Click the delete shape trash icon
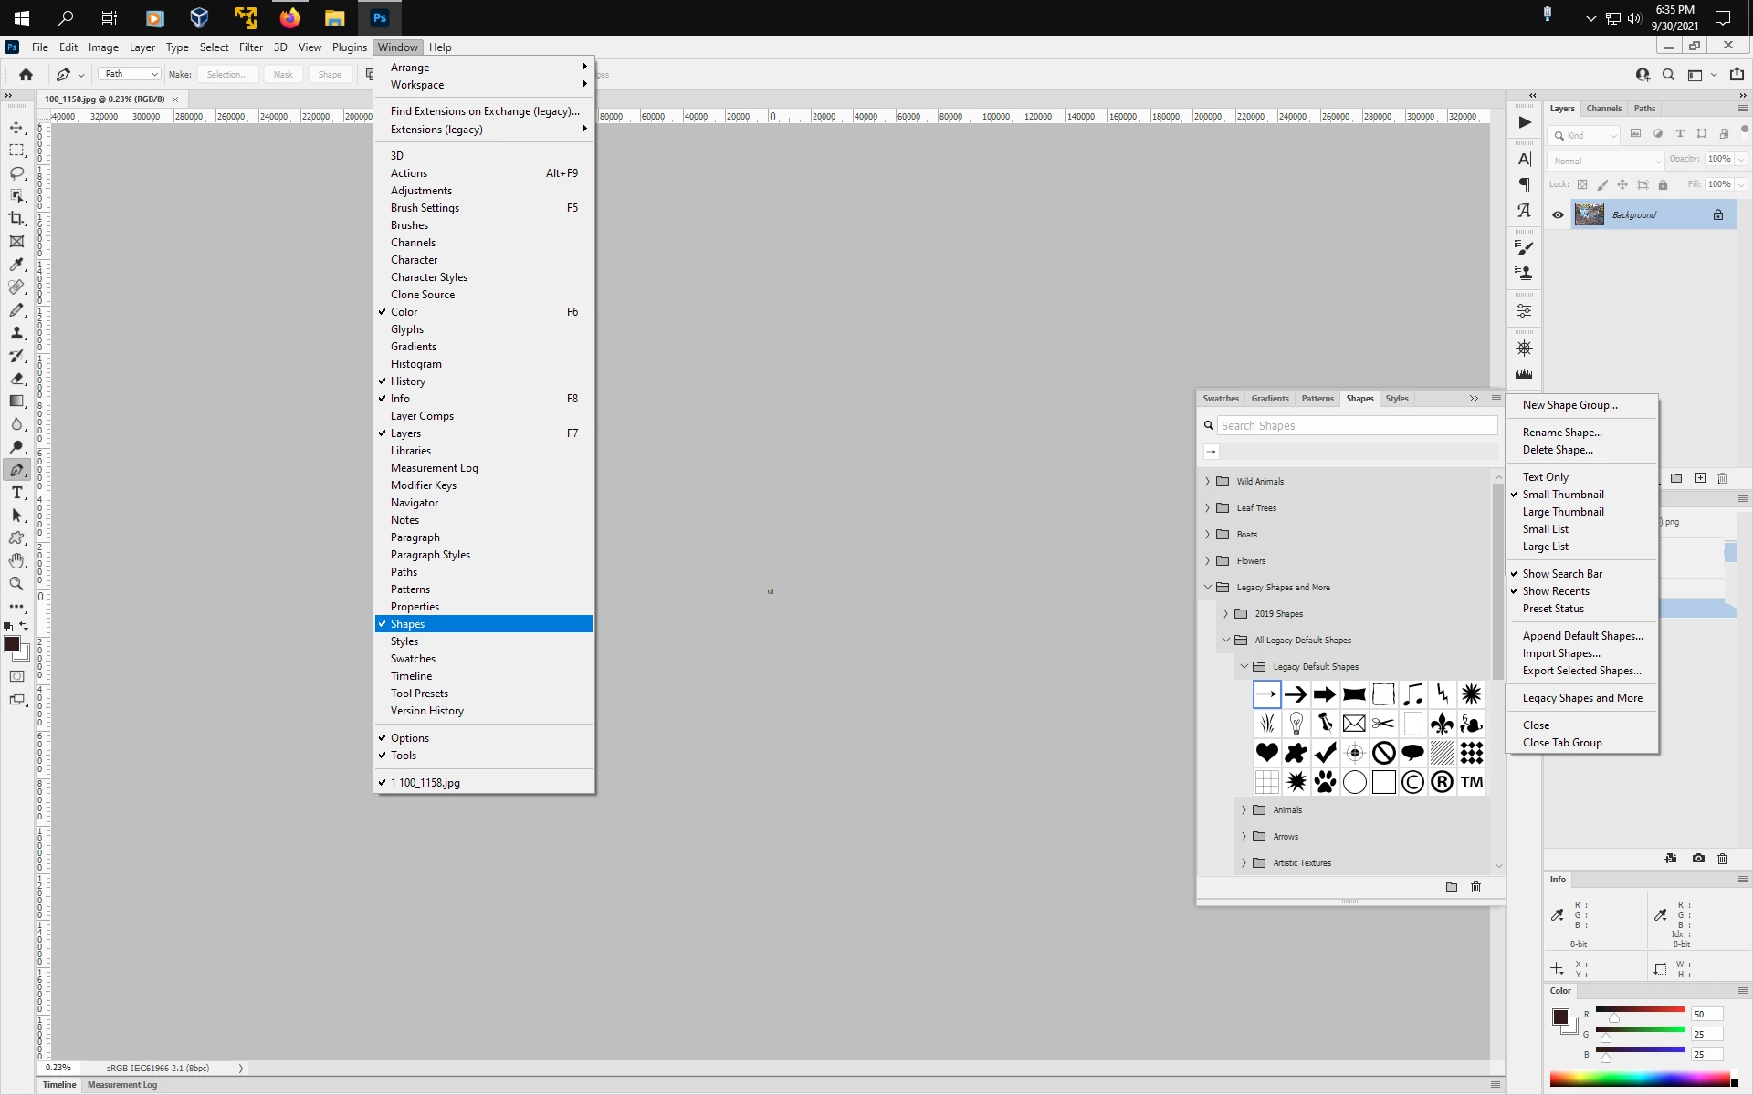 tap(1475, 887)
